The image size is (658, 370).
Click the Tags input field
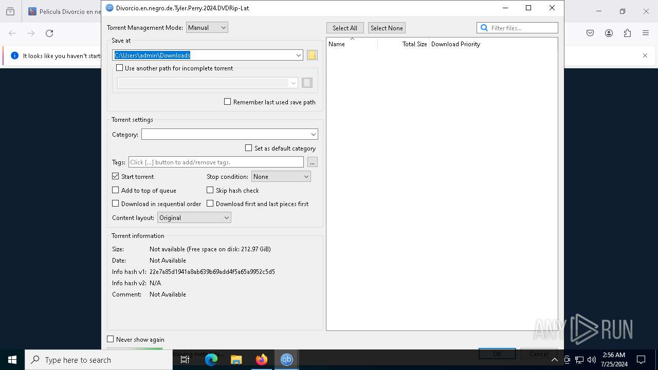pos(216,162)
